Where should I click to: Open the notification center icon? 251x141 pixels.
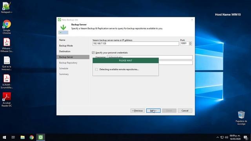(246, 137)
